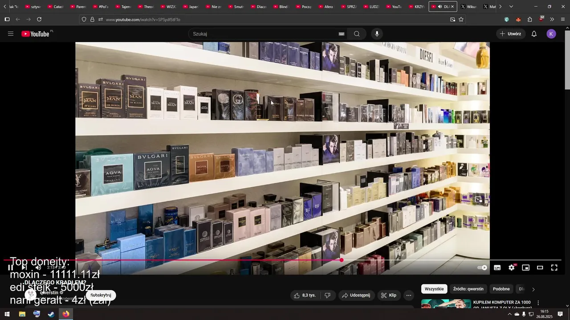This screenshot has width=570, height=320.
Task: Switch to the Catast browser tab
Action: 56,7
